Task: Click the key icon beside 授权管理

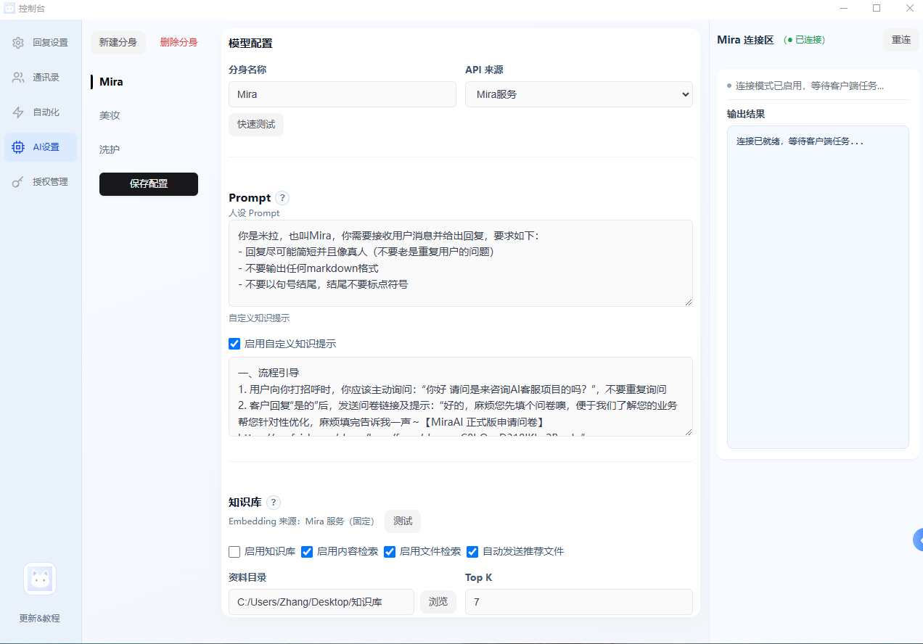Action: (18, 182)
